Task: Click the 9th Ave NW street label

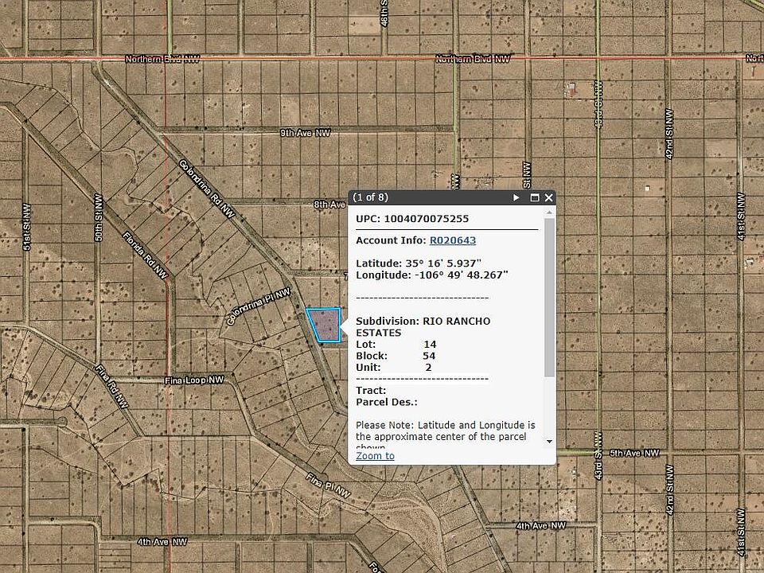Action: coord(305,133)
